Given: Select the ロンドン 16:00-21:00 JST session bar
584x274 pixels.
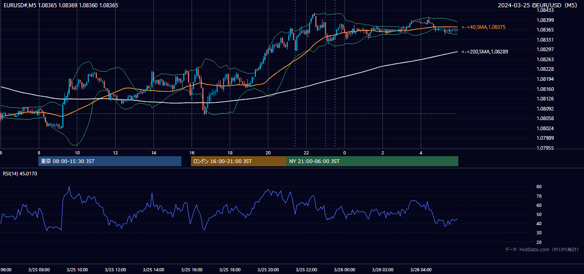Looking at the screenshot, I should click(239, 161).
